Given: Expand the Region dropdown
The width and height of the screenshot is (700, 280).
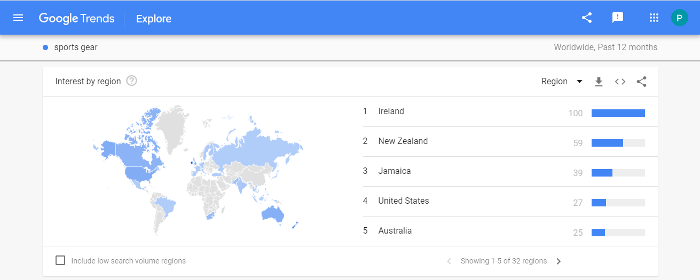Looking at the screenshot, I should point(562,82).
